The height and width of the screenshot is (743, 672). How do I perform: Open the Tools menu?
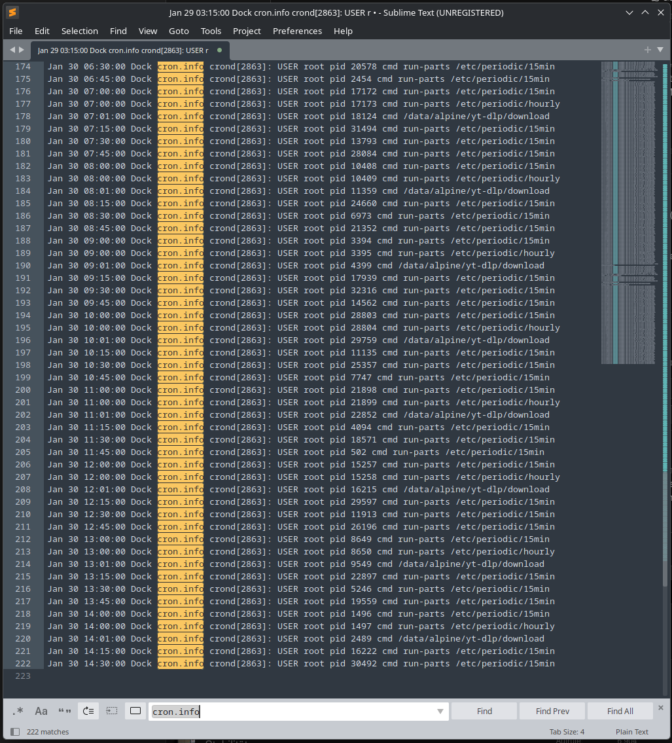211,31
